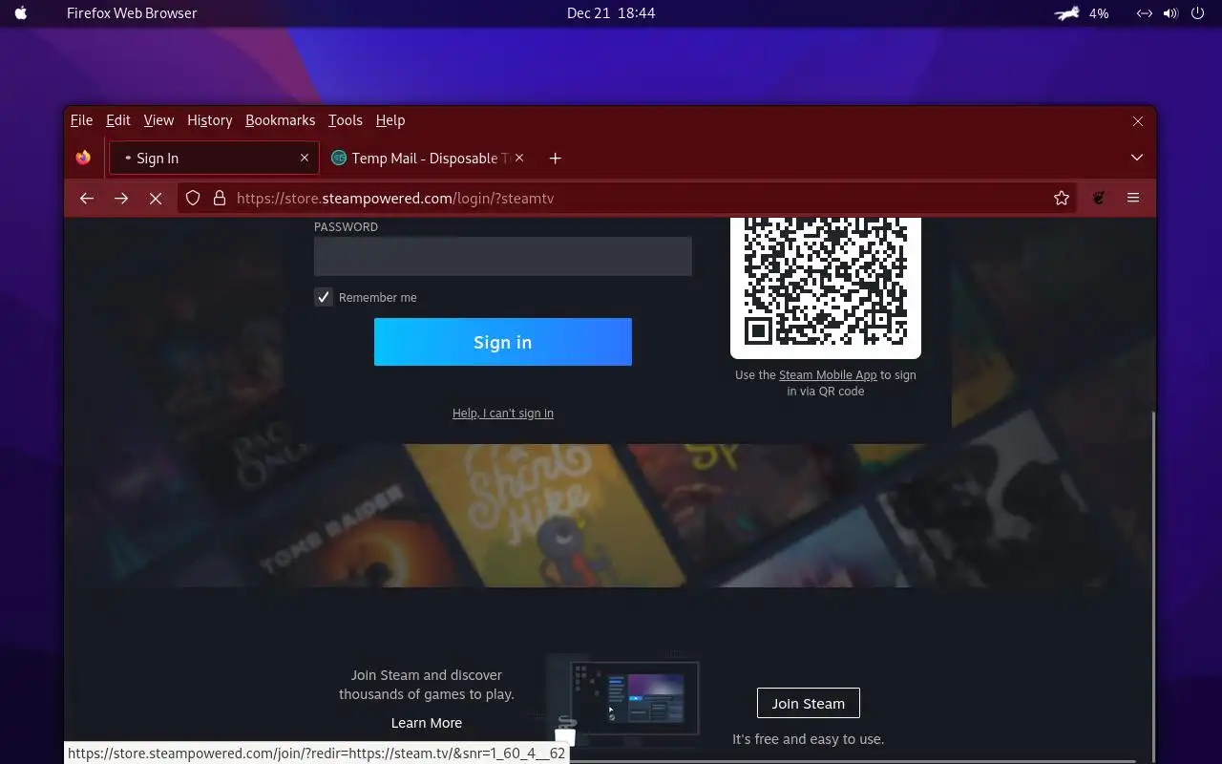
Task: Go forward with the forward arrow
Action: click(x=121, y=198)
